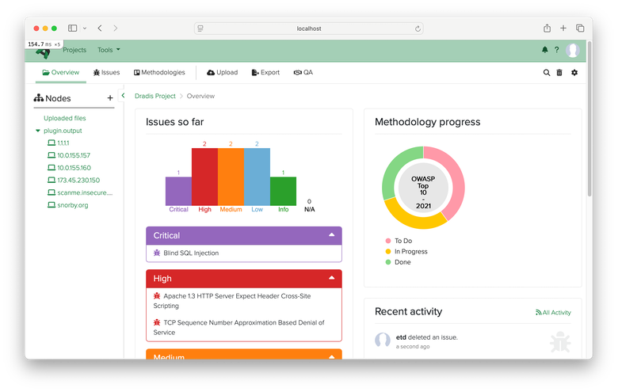Open the Tools dropdown menu
The width and height of the screenshot is (618, 392).
click(109, 50)
